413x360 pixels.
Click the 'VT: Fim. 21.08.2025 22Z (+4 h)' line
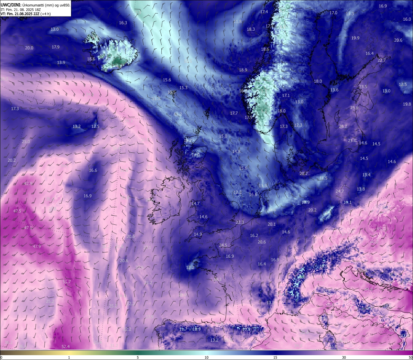[x=26, y=14]
